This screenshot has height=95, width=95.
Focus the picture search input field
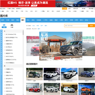76,26
